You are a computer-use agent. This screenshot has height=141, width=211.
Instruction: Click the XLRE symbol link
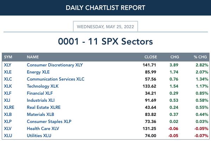9,107
